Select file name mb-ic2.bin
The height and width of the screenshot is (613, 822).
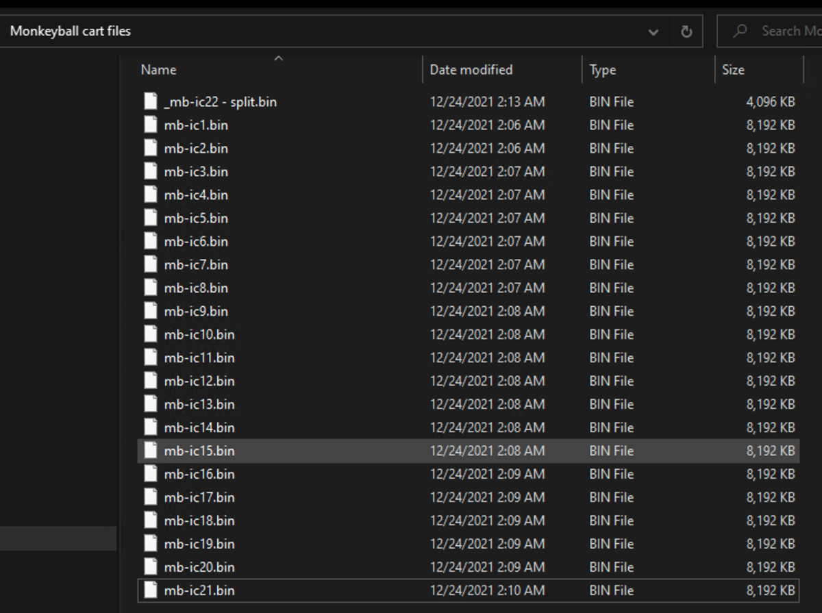click(x=196, y=149)
